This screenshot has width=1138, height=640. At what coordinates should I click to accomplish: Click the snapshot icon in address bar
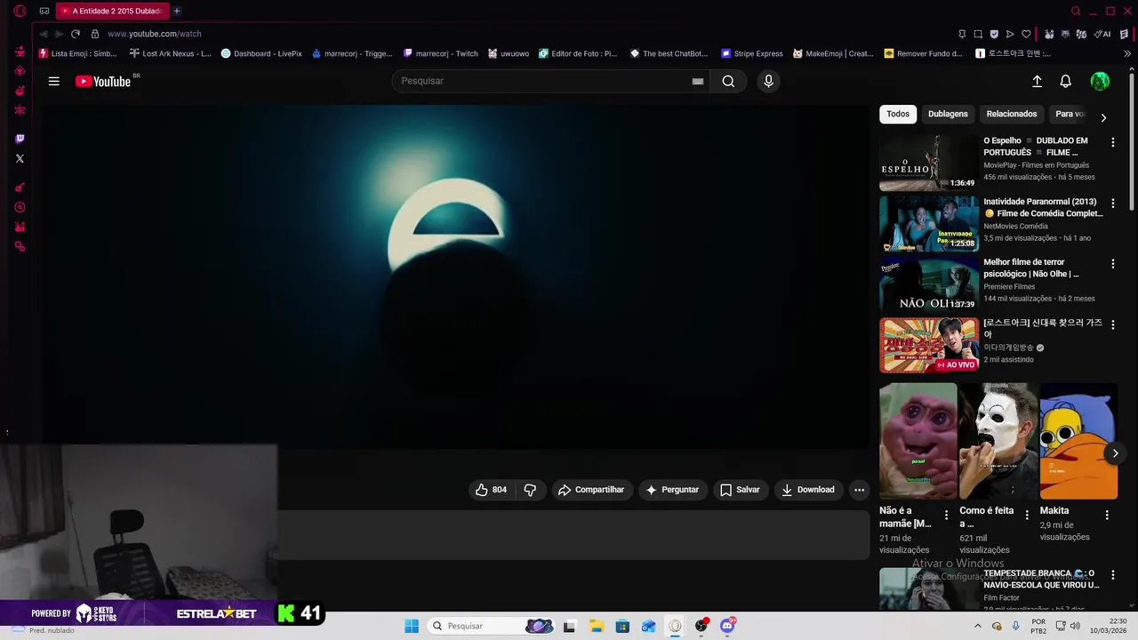(x=978, y=34)
